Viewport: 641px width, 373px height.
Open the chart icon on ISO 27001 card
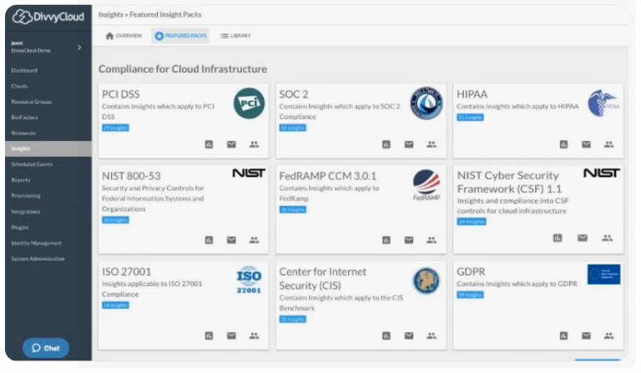click(209, 335)
